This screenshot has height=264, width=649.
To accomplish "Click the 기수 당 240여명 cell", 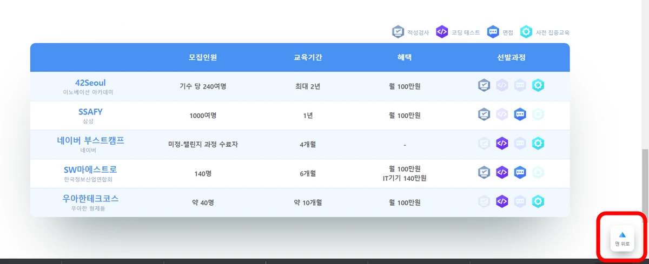I will [203, 86].
